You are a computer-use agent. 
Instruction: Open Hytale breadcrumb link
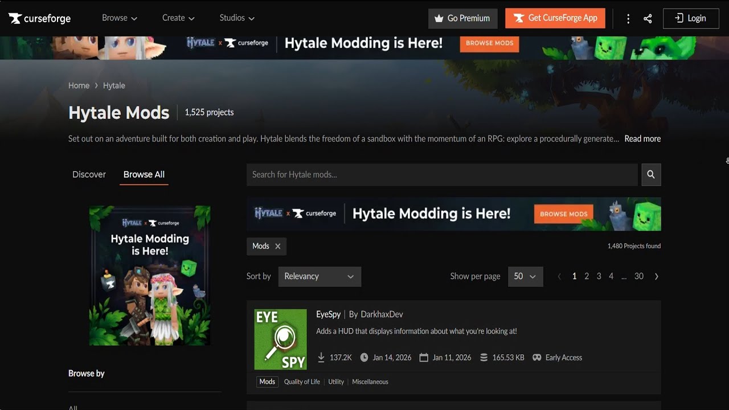point(114,85)
